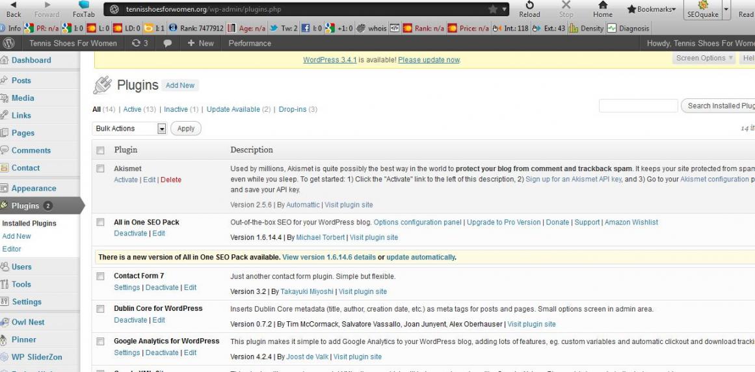
Task: Click the Posts pushpin icon
Action: (5, 81)
